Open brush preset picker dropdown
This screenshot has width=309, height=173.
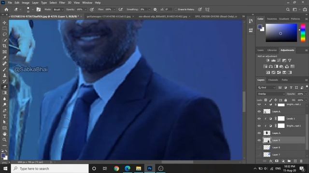click(x=32, y=10)
